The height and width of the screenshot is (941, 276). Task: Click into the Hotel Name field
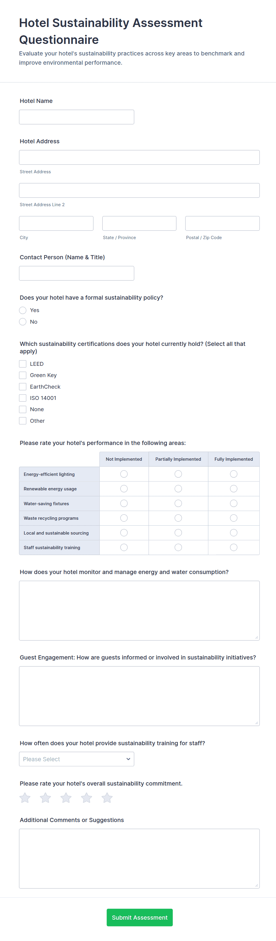[x=76, y=117]
